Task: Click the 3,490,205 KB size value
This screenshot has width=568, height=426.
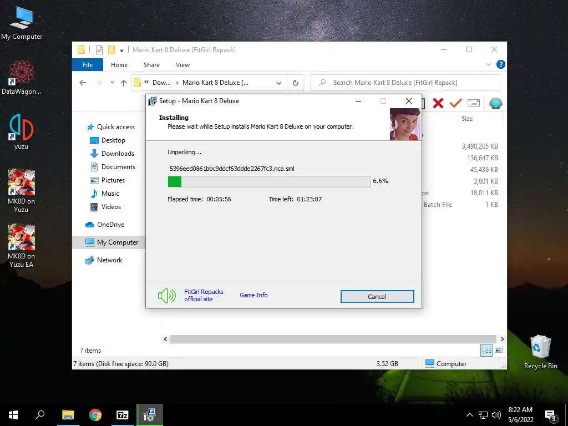Action: coord(480,146)
